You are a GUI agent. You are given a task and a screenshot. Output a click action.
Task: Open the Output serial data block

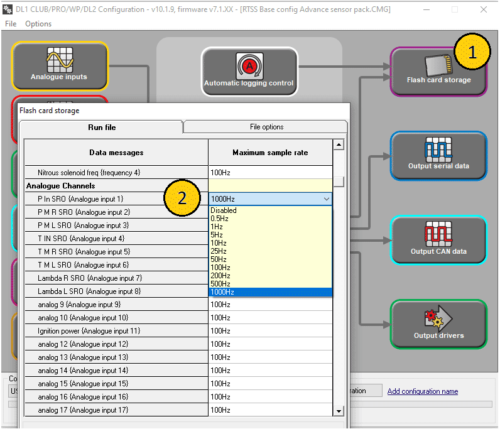pyautogui.click(x=438, y=156)
